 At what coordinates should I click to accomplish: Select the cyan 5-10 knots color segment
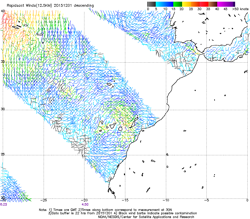(x=160, y=4)
